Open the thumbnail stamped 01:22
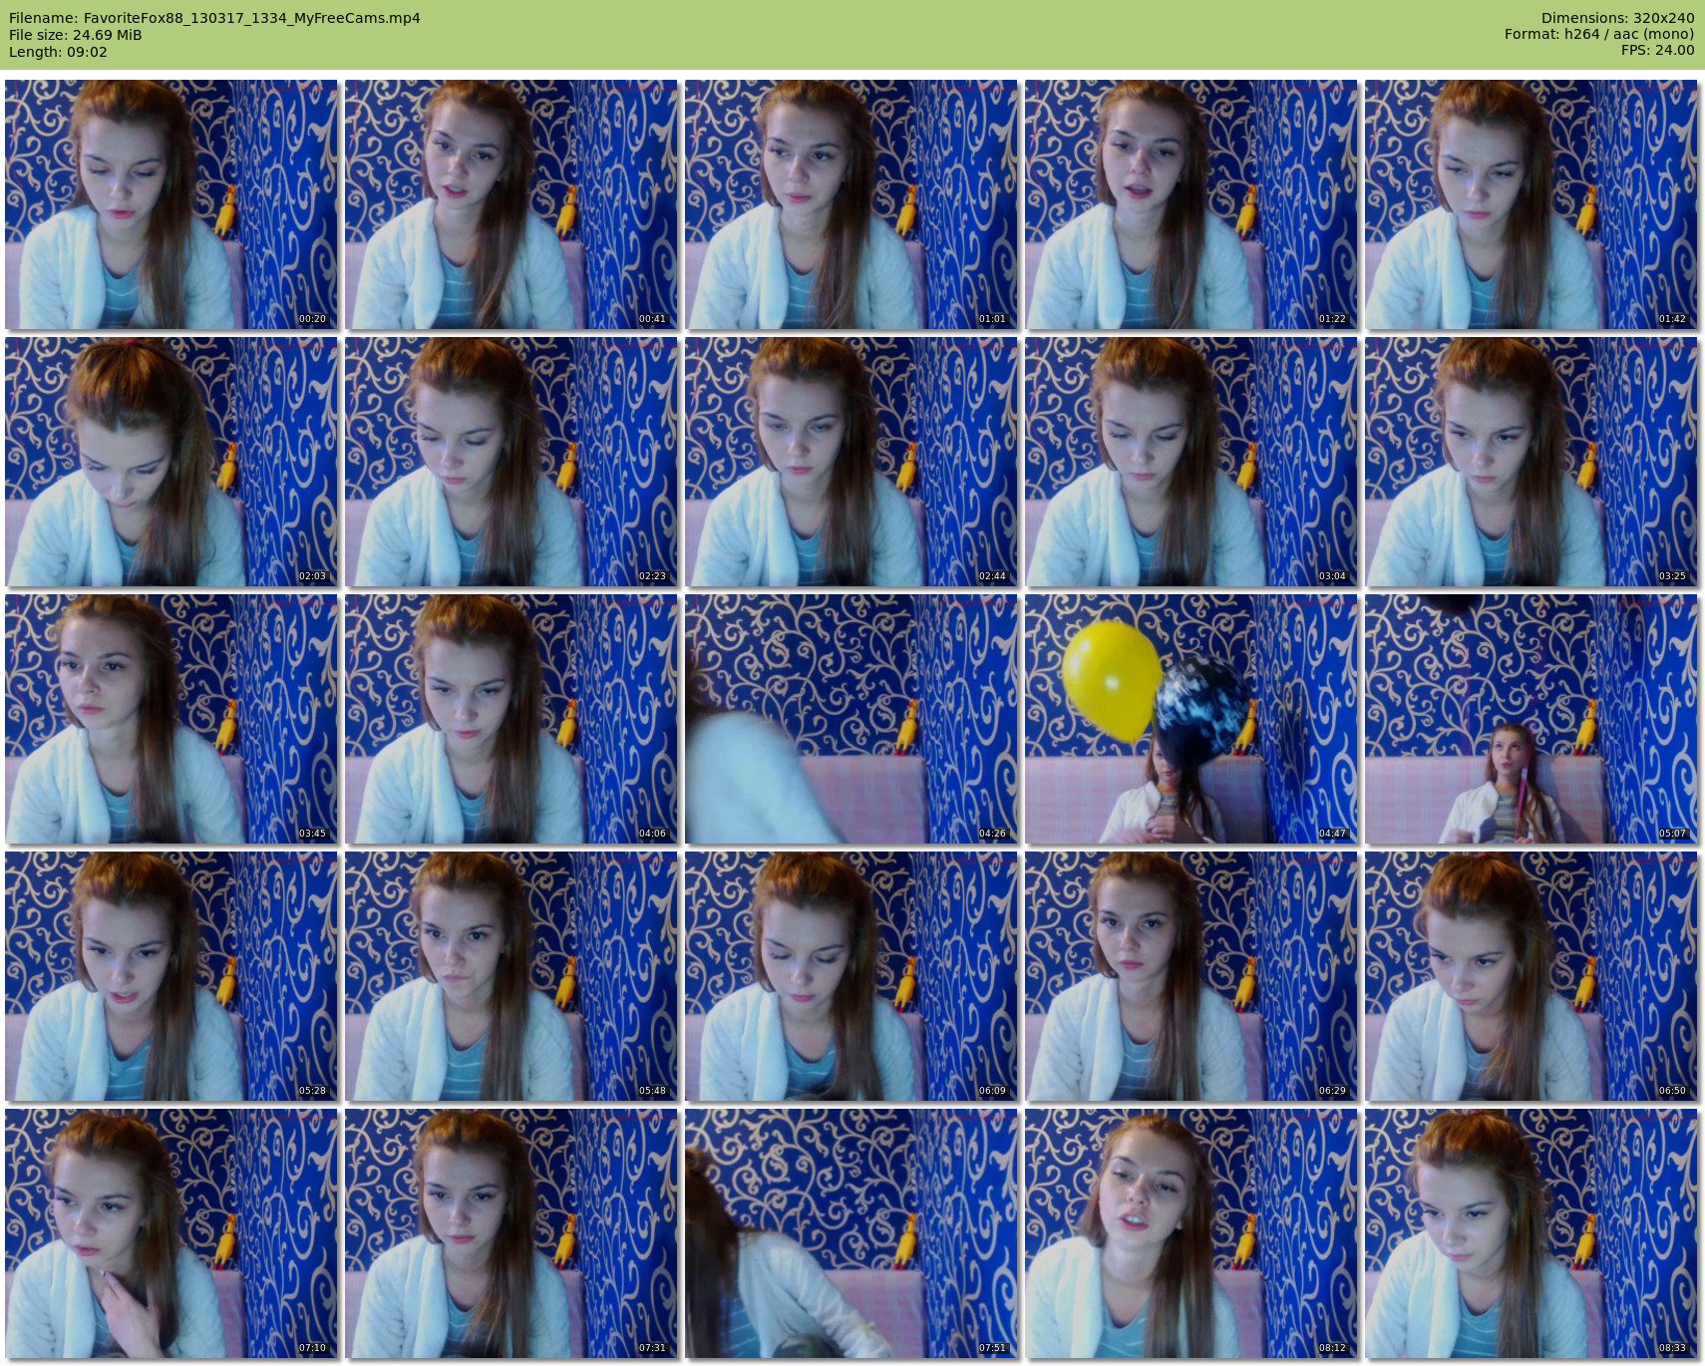 [1191, 204]
